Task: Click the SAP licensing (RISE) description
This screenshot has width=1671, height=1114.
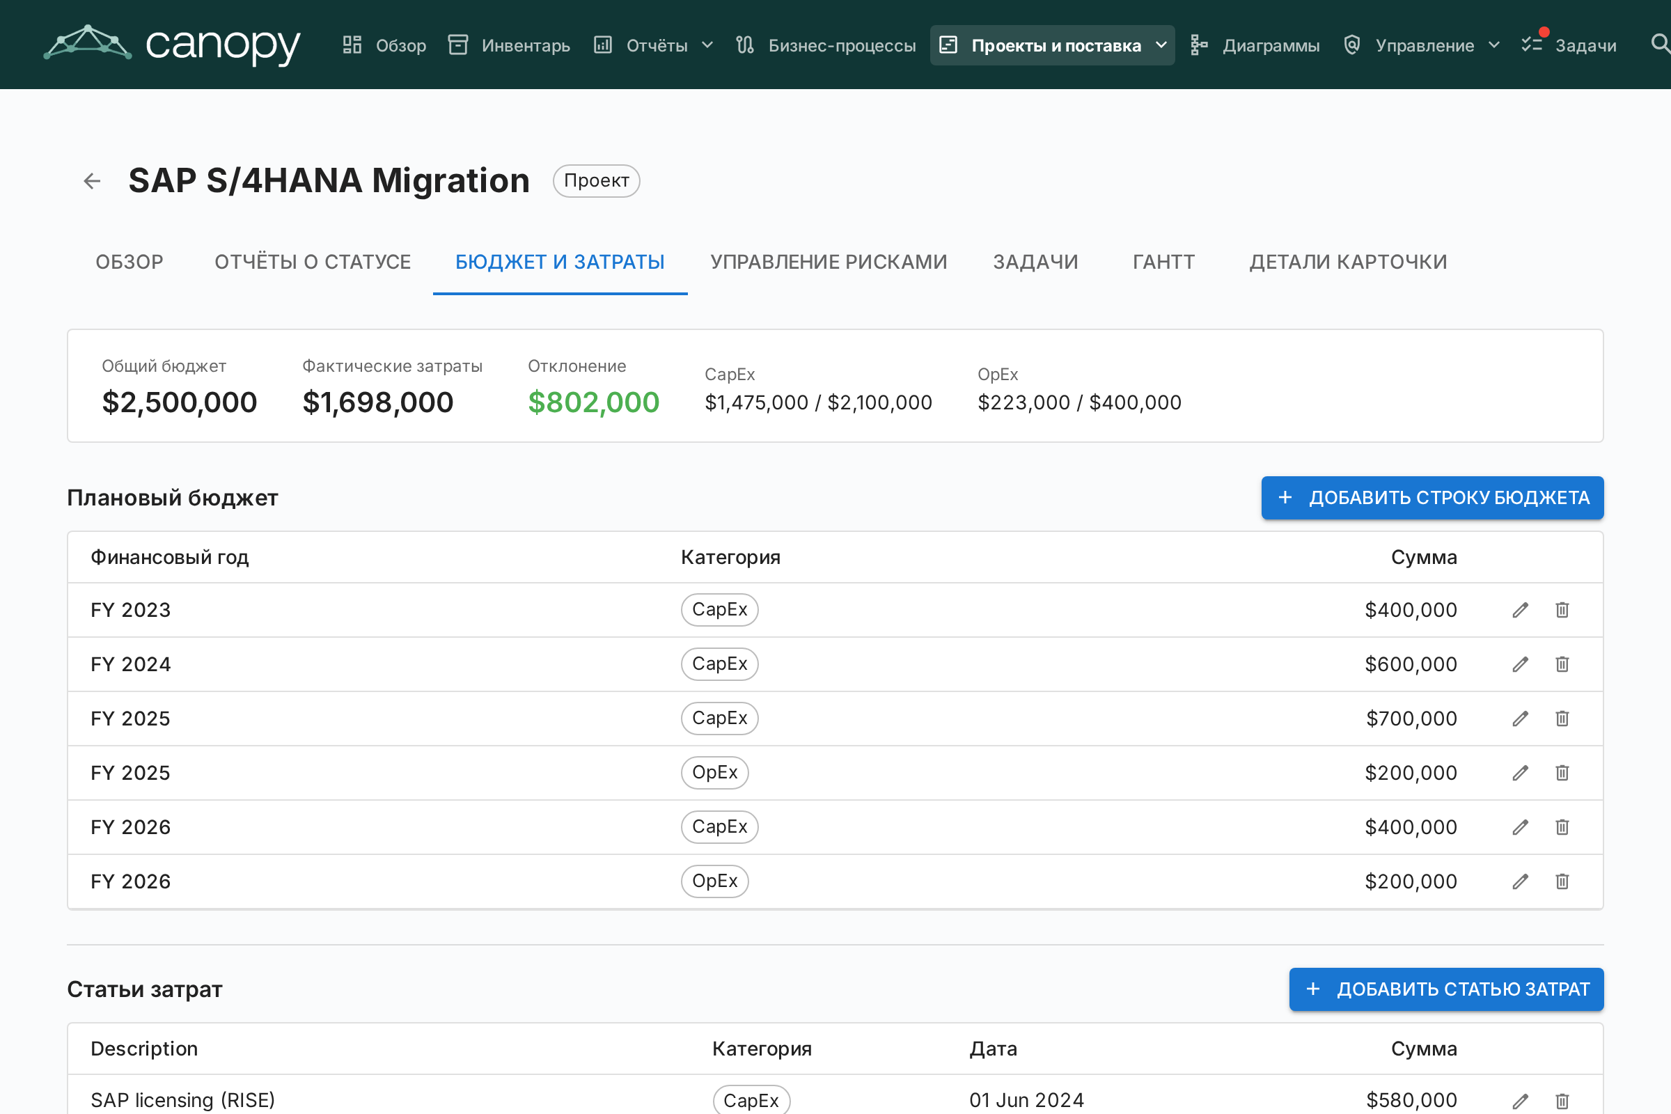Action: (x=182, y=1101)
